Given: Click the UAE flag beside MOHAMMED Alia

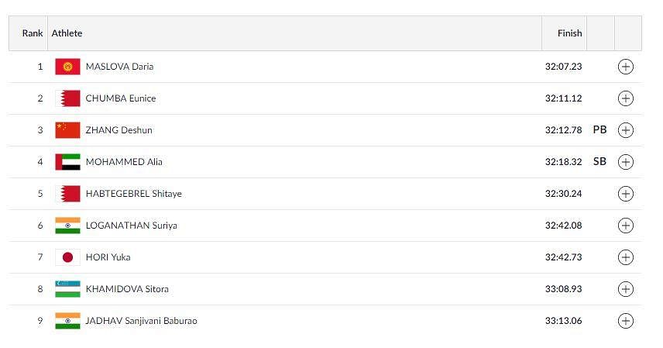Looking at the screenshot, I should point(67,162).
